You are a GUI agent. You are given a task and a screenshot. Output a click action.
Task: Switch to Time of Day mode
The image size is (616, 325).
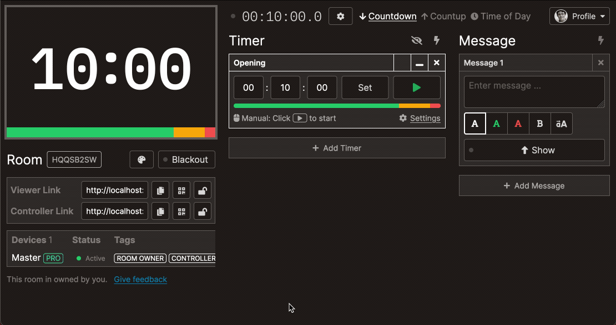tap(501, 16)
